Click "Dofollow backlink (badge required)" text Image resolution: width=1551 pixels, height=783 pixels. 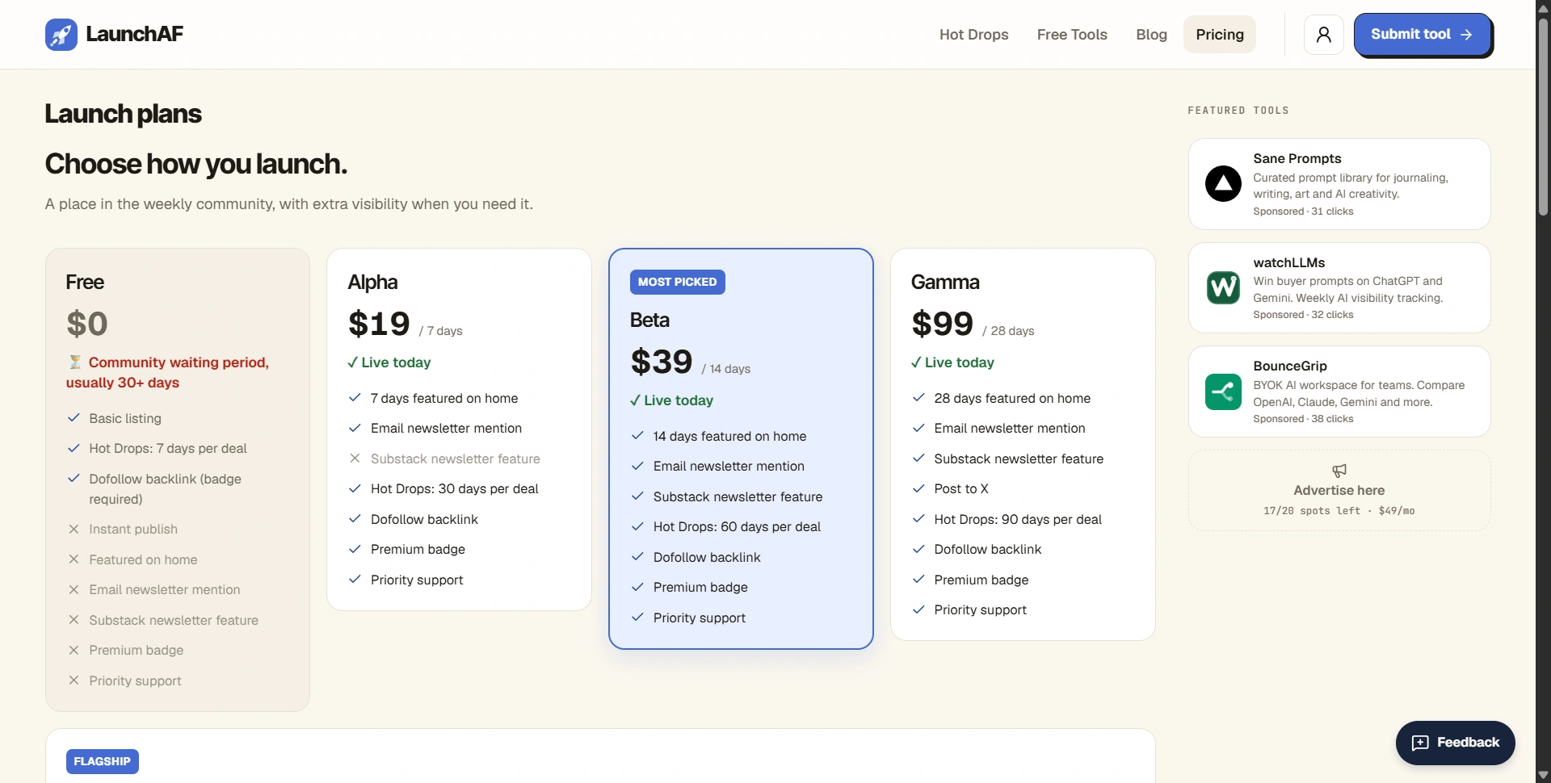[166, 489]
